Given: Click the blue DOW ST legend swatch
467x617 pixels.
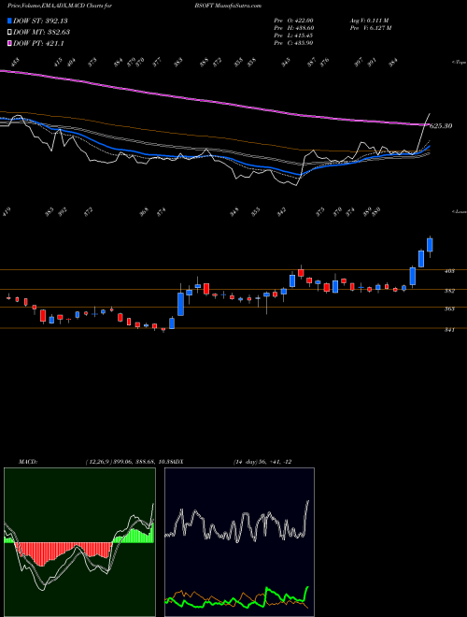Looking at the screenshot, I should point(10,21).
